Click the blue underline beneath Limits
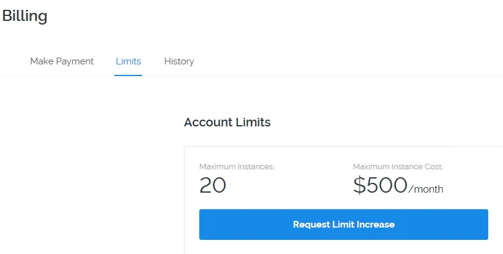 pyautogui.click(x=128, y=75)
